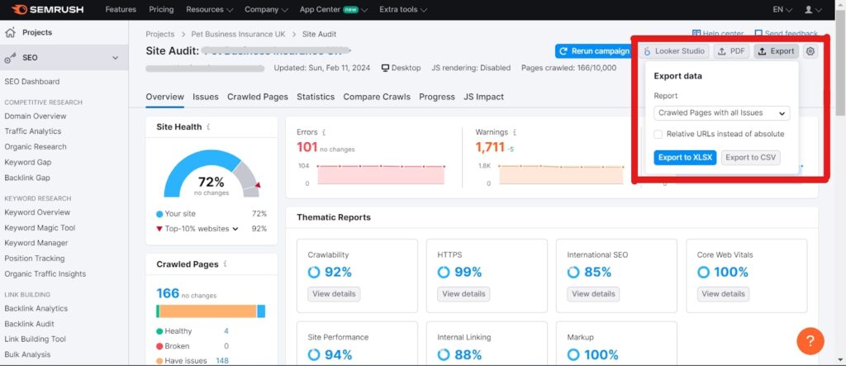This screenshot has width=846, height=366.
Task: Expand the Extra tools menu
Action: [403, 10]
